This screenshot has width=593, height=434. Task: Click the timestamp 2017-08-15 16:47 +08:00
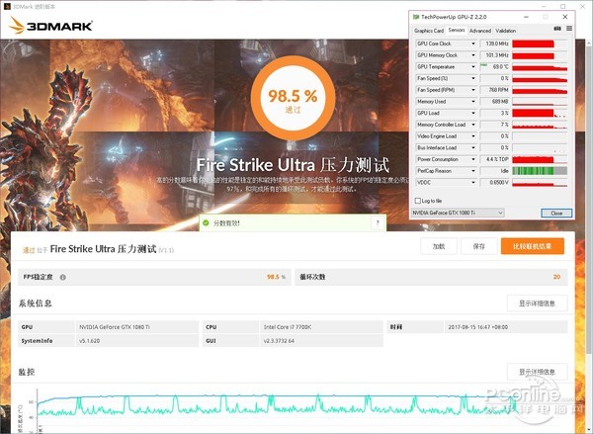pos(478,327)
